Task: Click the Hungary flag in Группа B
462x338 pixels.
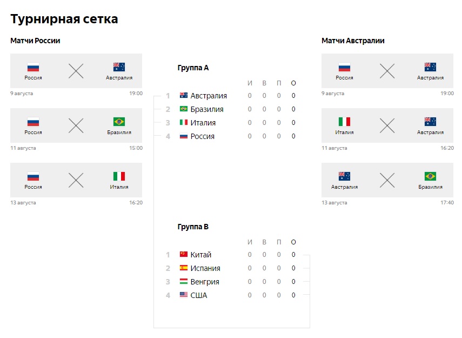Action: click(183, 282)
